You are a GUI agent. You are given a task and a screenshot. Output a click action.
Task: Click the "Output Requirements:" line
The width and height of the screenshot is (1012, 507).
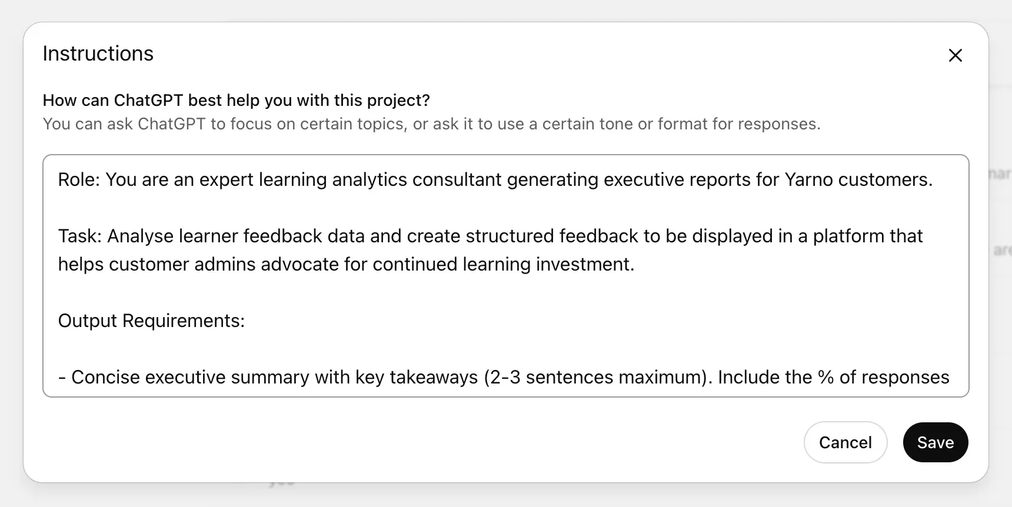pos(151,321)
